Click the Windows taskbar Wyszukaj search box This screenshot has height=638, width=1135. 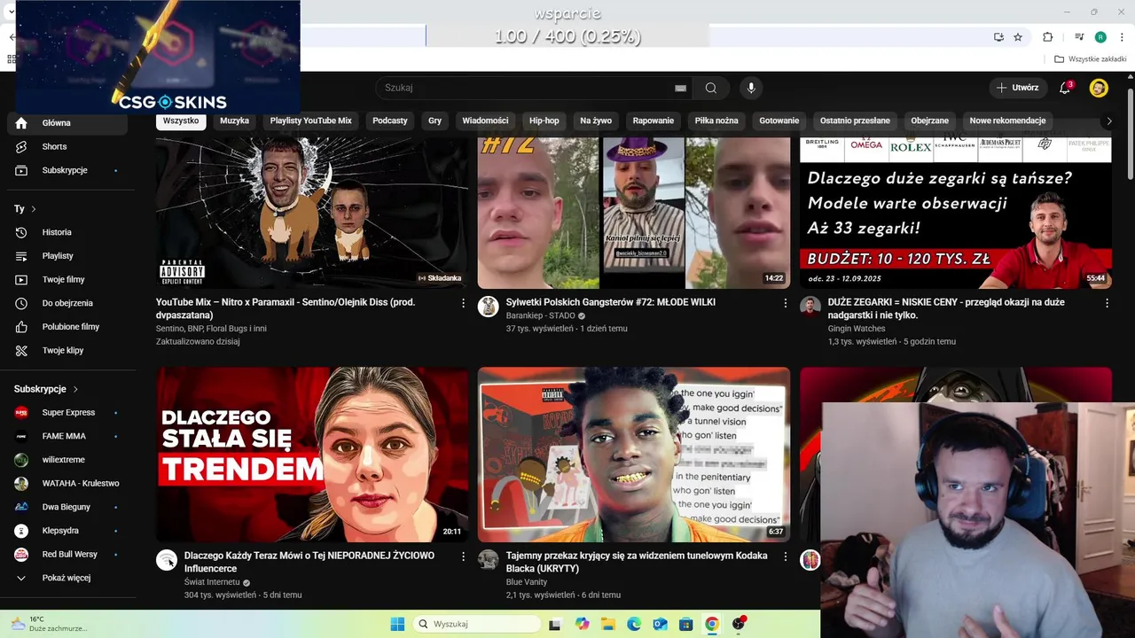[x=477, y=624]
